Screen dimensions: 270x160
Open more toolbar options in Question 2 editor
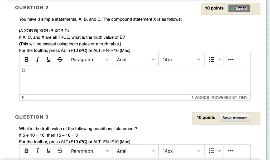[231, 59]
